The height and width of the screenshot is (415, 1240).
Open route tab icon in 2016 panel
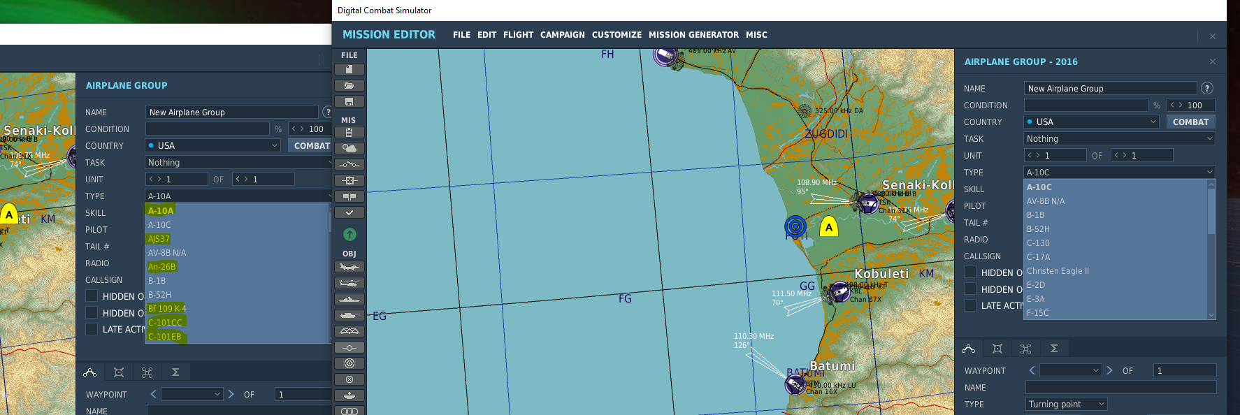(x=969, y=349)
